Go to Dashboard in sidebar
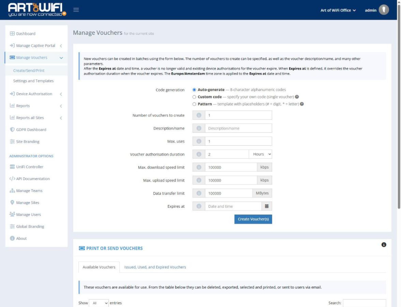 36,34
